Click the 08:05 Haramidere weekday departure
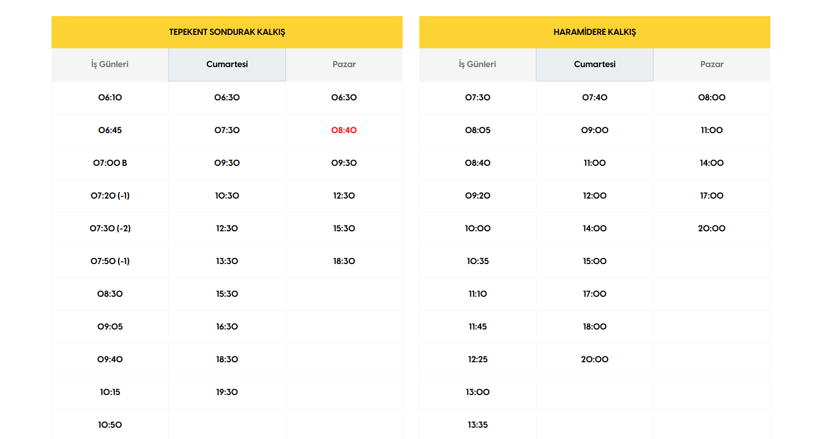Screen dimensions: 831x439 pyautogui.click(x=478, y=130)
